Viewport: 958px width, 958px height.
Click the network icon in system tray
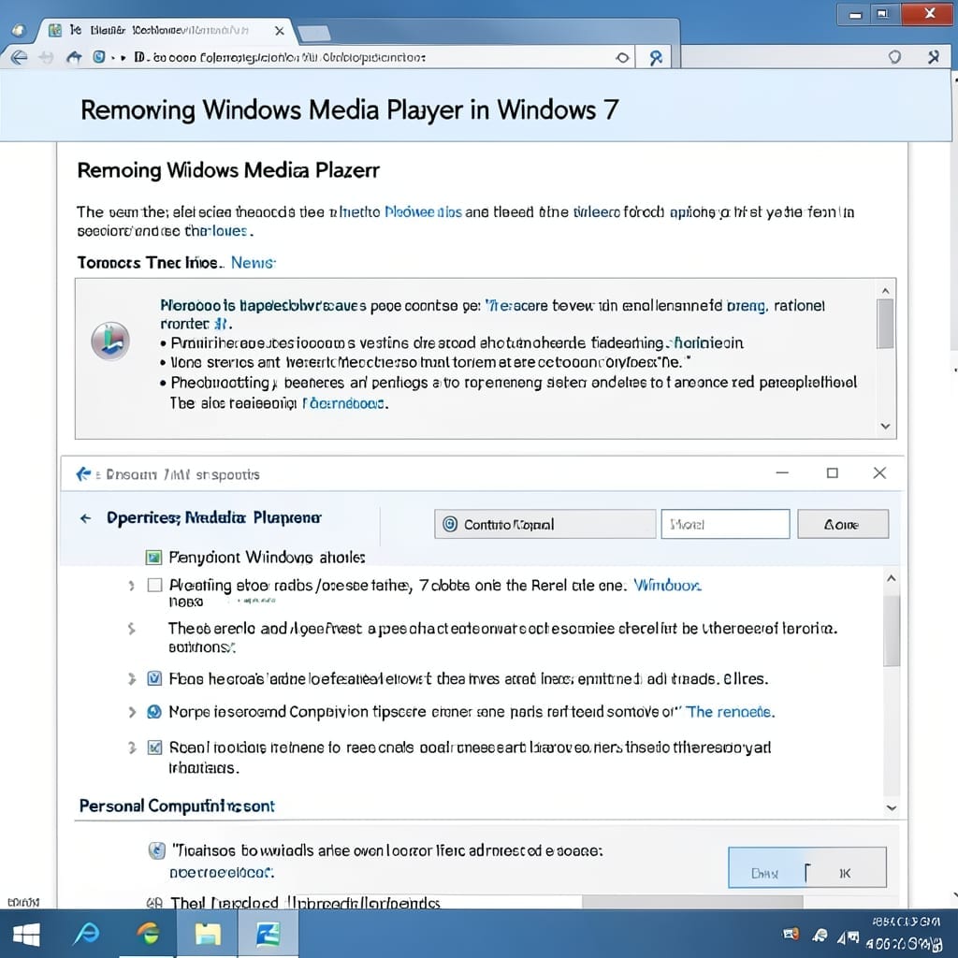[x=820, y=935]
